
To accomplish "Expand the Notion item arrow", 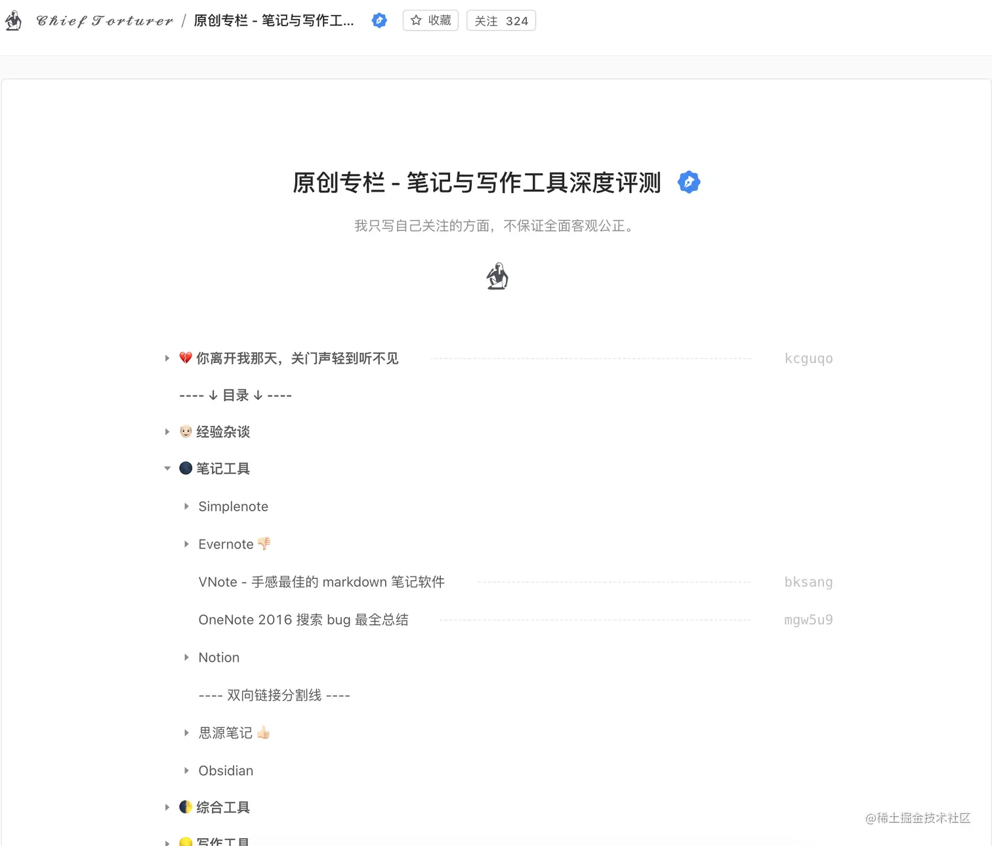I will click(186, 657).
